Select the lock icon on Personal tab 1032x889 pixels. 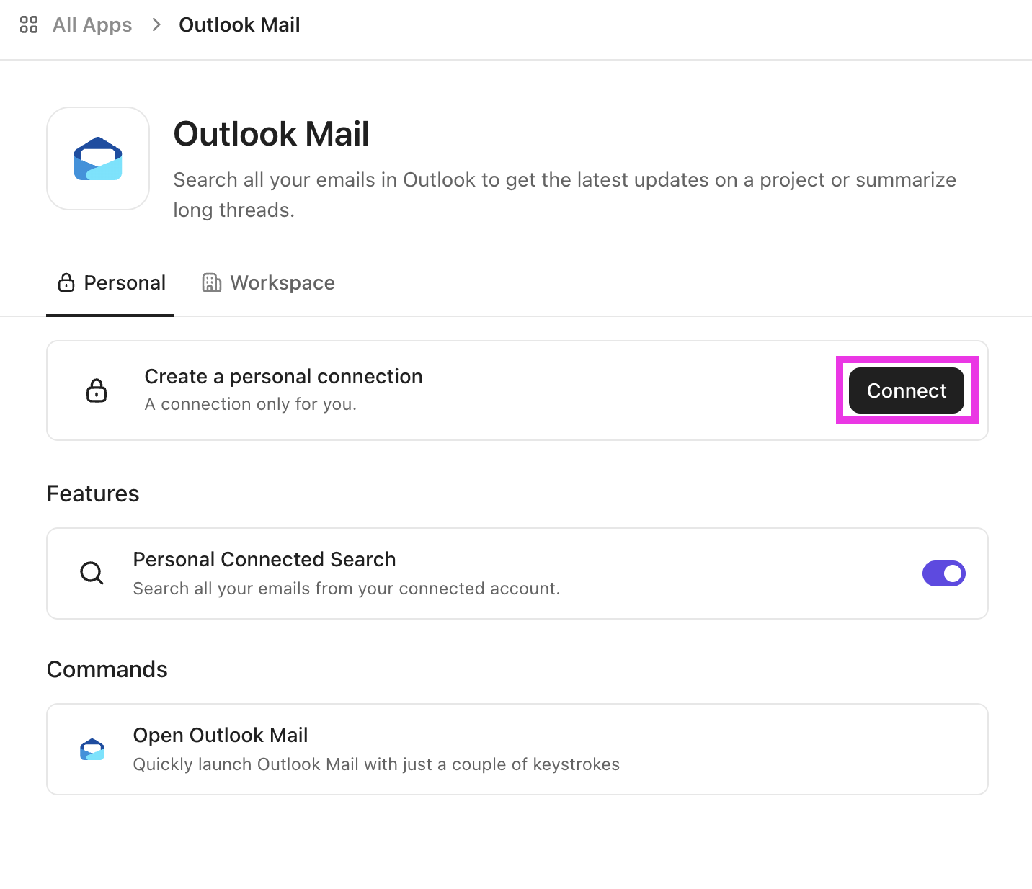coord(66,282)
